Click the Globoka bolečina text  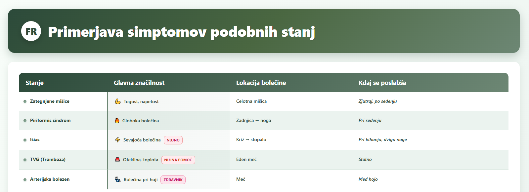[x=141, y=121]
